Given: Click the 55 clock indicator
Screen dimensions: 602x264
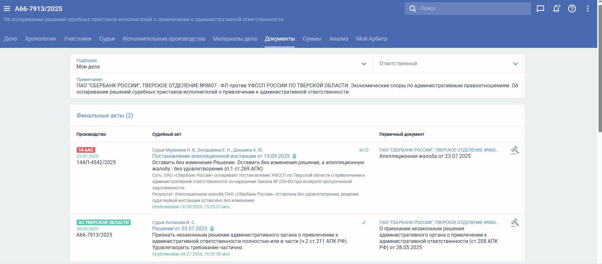Looking at the screenshot, I should [x=363, y=150].
